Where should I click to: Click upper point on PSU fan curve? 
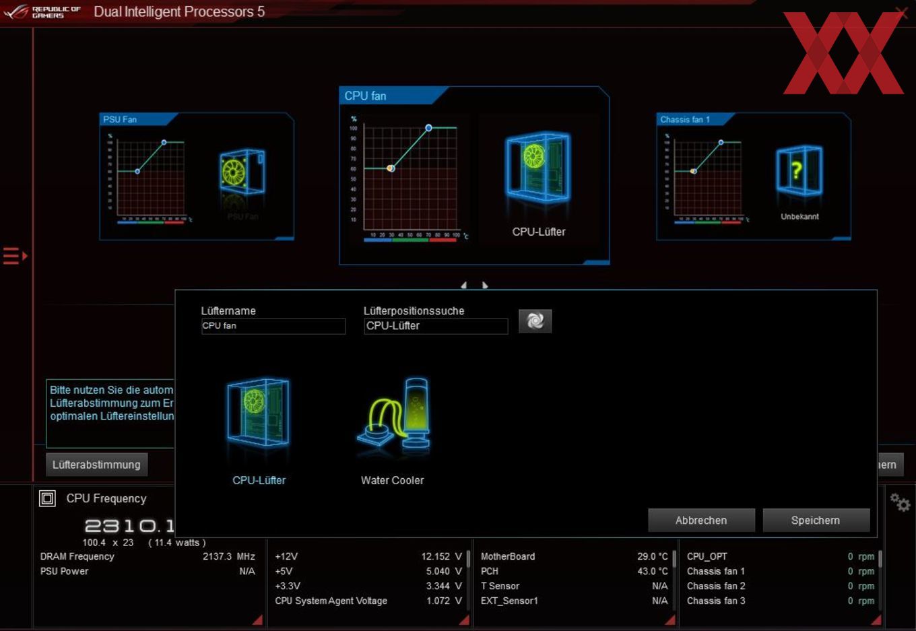click(x=164, y=142)
